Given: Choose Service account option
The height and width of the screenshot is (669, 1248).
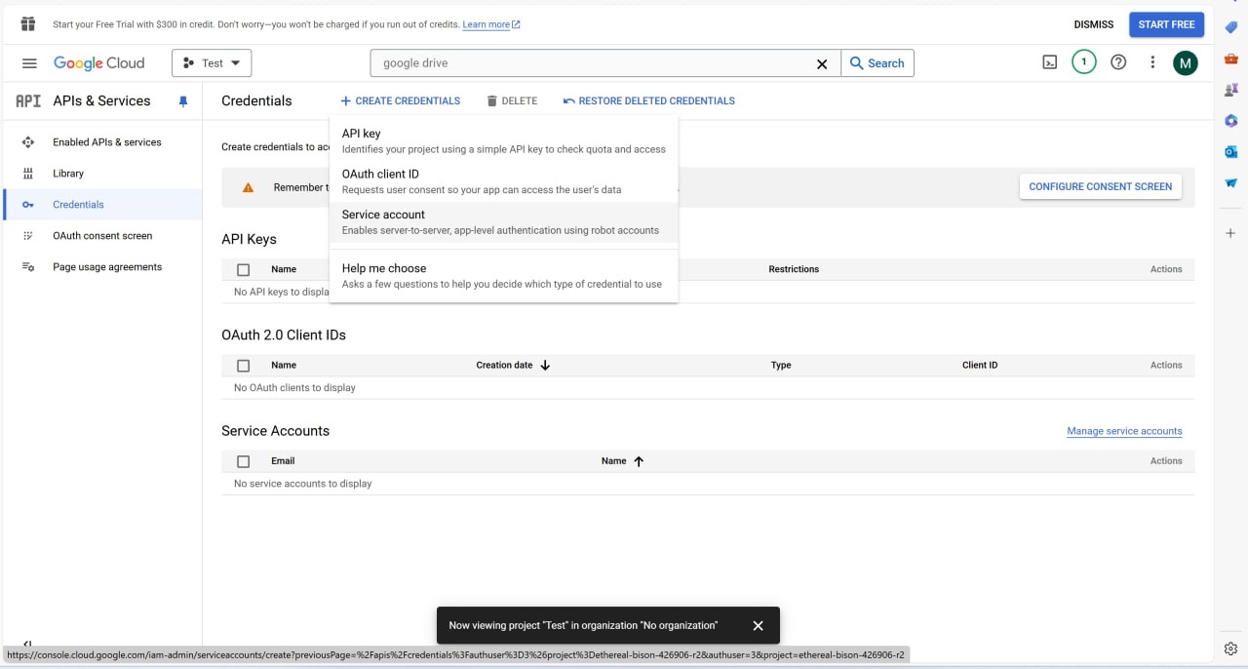Looking at the screenshot, I should pyautogui.click(x=503, y=221).
